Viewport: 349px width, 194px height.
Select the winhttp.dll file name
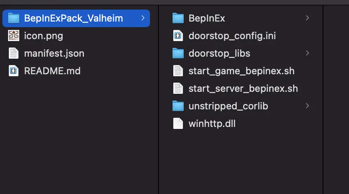(x=212, y=124)
